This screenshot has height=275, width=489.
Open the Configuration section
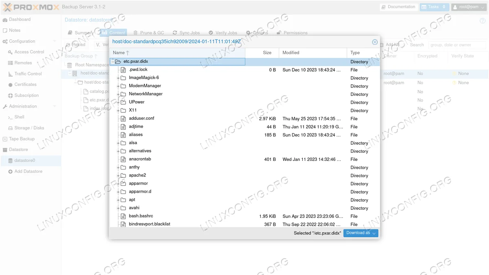tap(31, 41)
